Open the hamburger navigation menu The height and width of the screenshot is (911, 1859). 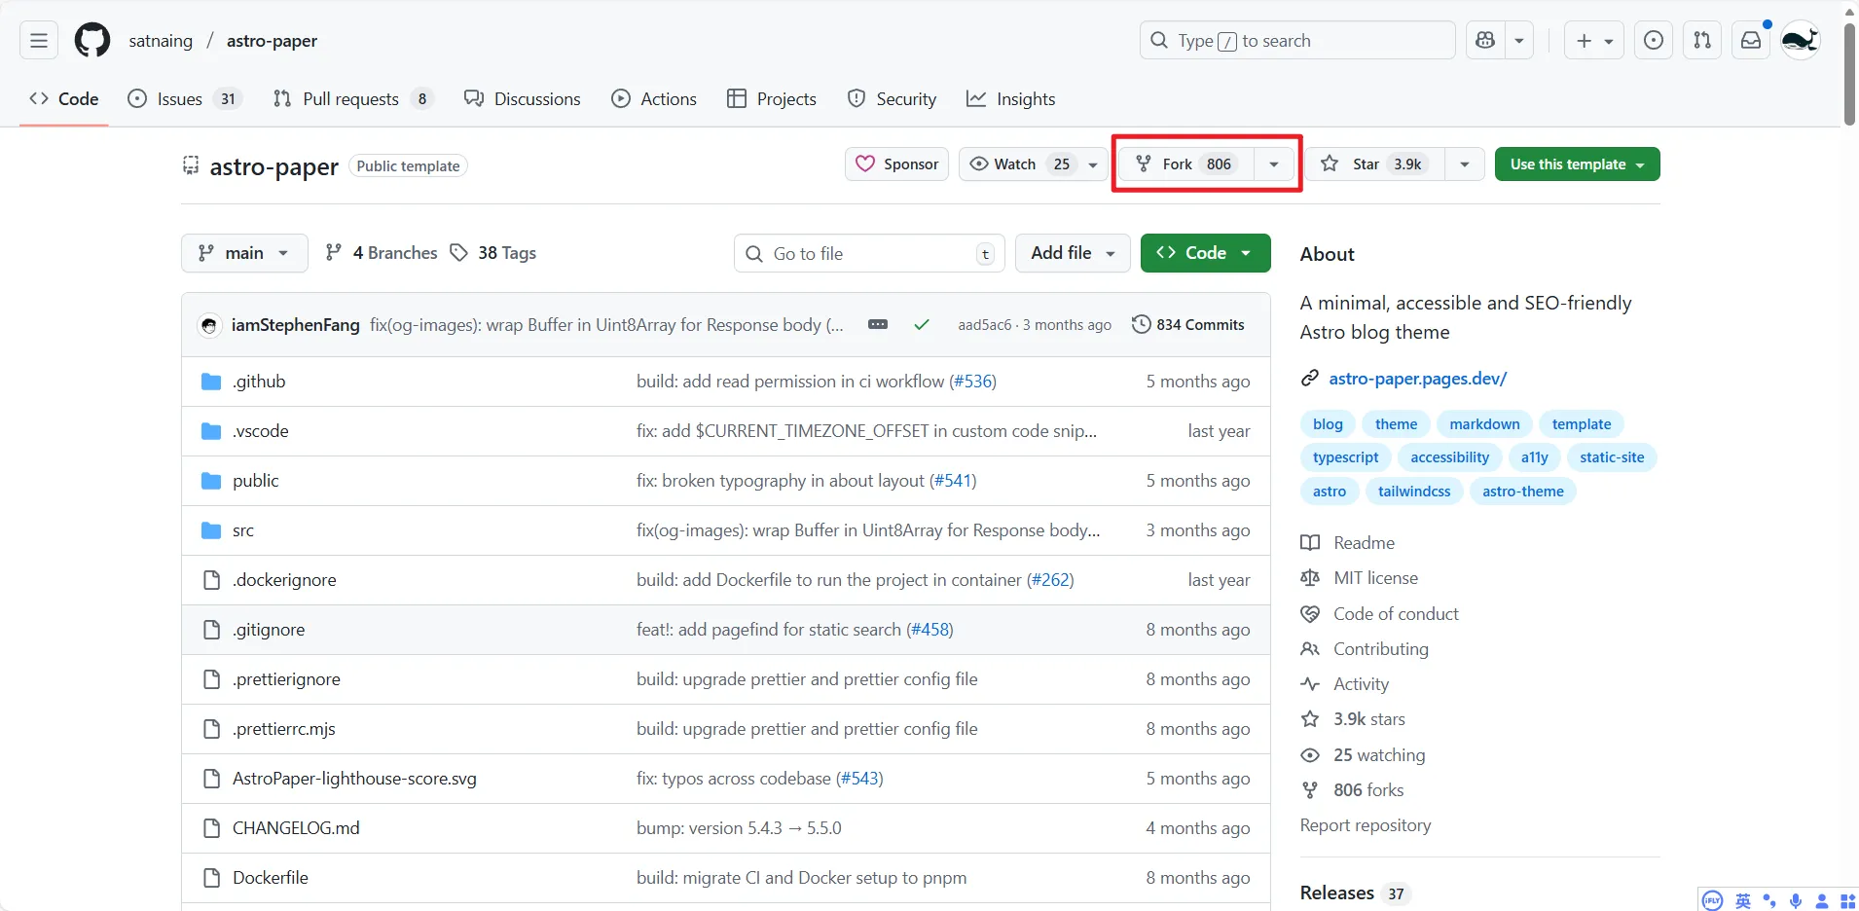coord(39,41)
